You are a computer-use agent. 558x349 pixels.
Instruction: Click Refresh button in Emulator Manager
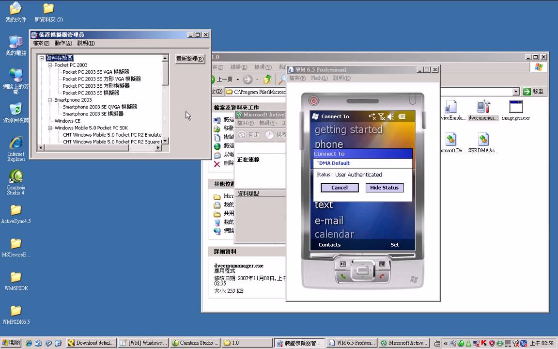190,59
